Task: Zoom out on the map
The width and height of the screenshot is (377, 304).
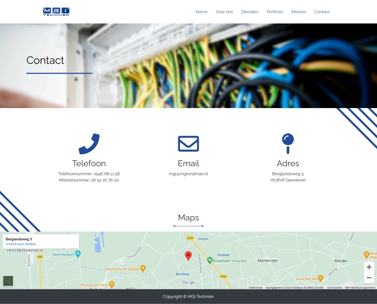Action: [369, 278]
